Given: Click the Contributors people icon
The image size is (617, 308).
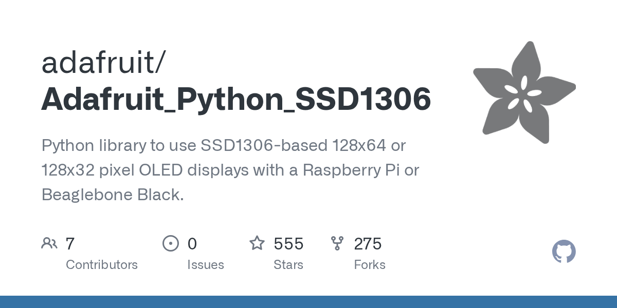Looking at the screenshot, I should [49, 243].
